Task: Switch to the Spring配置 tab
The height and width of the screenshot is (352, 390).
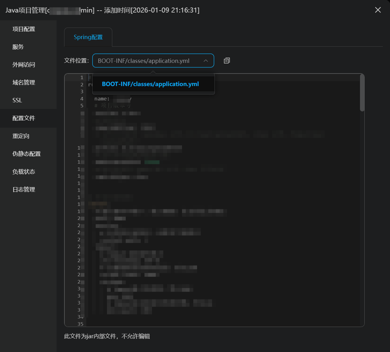Action: click(88, 37)
